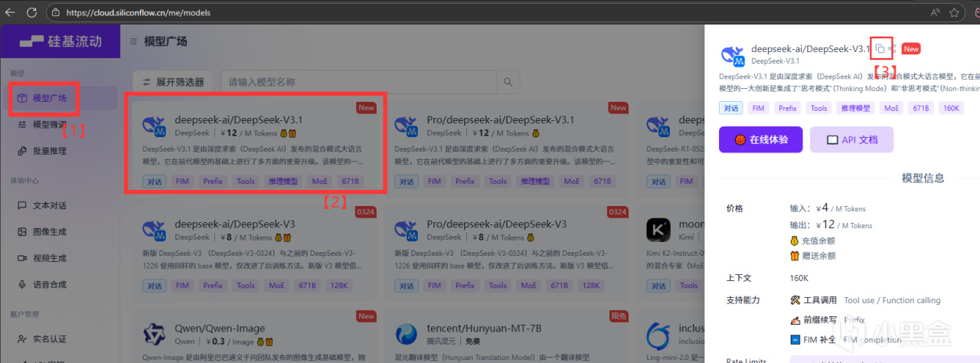Click the 工具调用 tools icon under 支持能力
The width and height of the screenshot is (980, 363).
coord(795,300)
